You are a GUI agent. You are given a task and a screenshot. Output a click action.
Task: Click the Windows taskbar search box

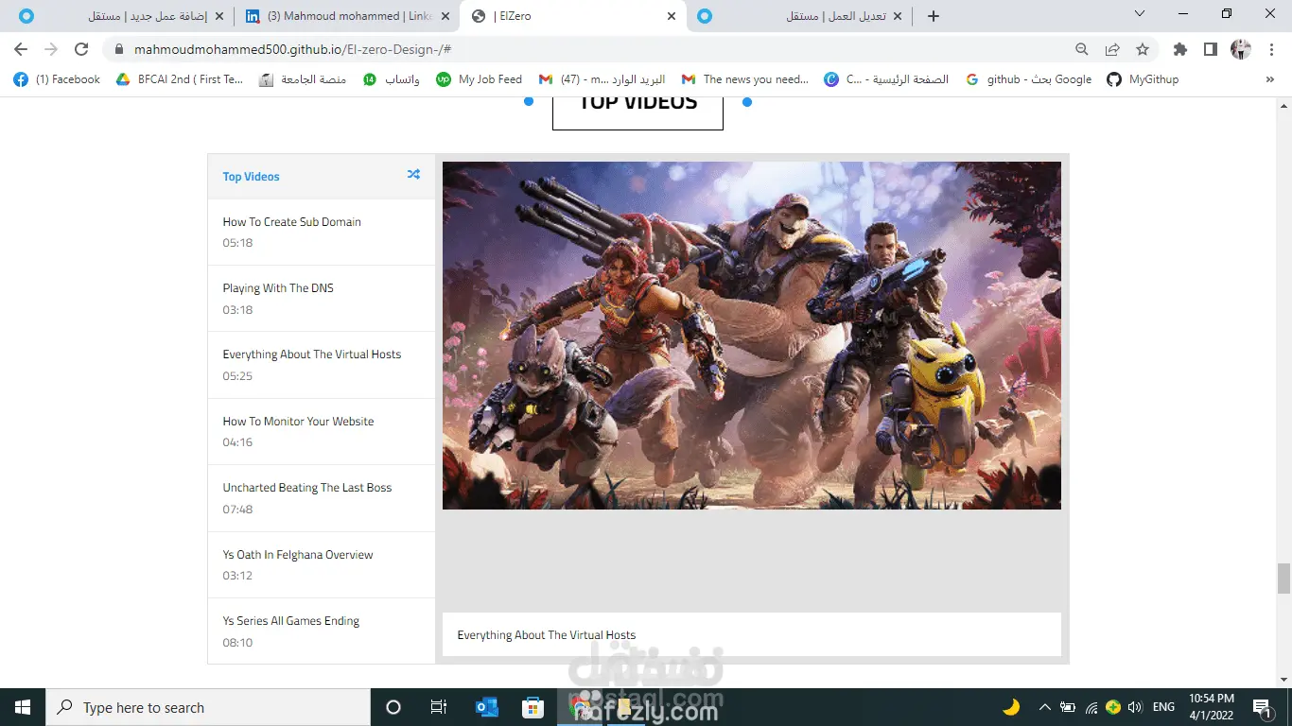[x=208, y=707]
